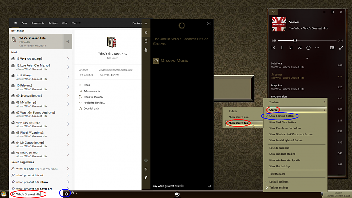
Task: Click the folder icon of Who's Greatest Hits result
Action: coord(14,39)
